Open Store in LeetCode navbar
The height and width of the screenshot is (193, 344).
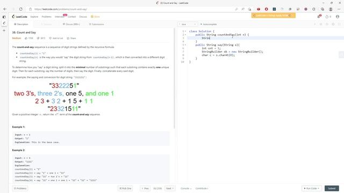(96, 17)
